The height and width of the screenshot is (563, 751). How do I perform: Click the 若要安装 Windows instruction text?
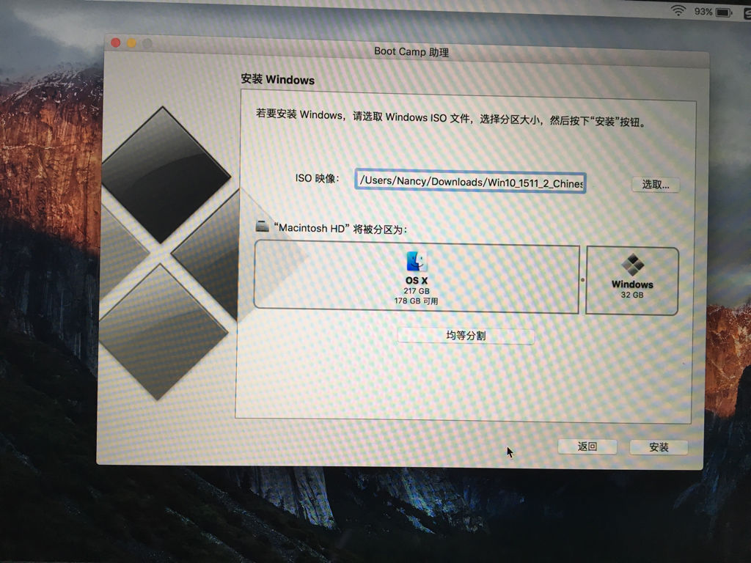pyautogui.click(x=451, y=118)
